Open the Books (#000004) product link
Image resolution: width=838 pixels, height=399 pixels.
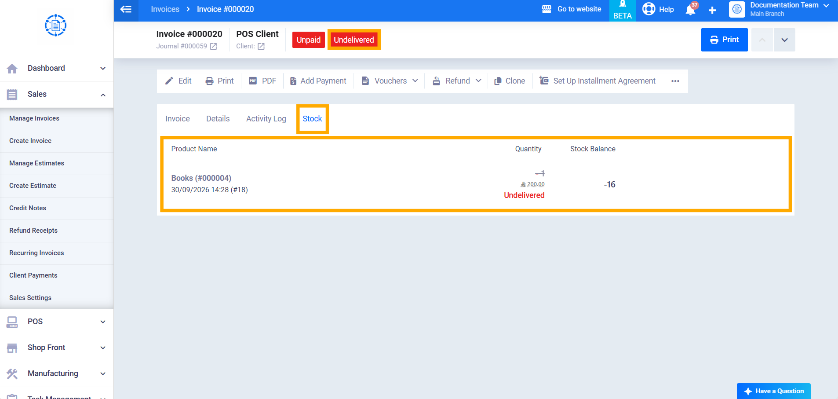201,178
